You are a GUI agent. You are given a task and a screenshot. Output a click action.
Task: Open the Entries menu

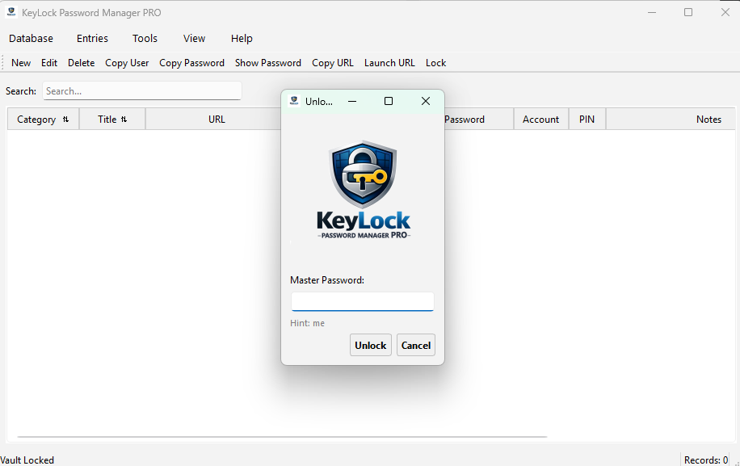(x=92, y=38)
